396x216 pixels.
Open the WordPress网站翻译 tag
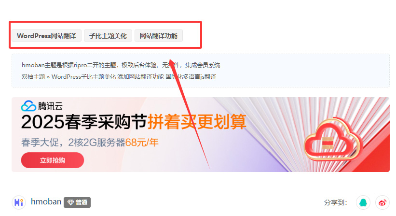pos(46,36)
